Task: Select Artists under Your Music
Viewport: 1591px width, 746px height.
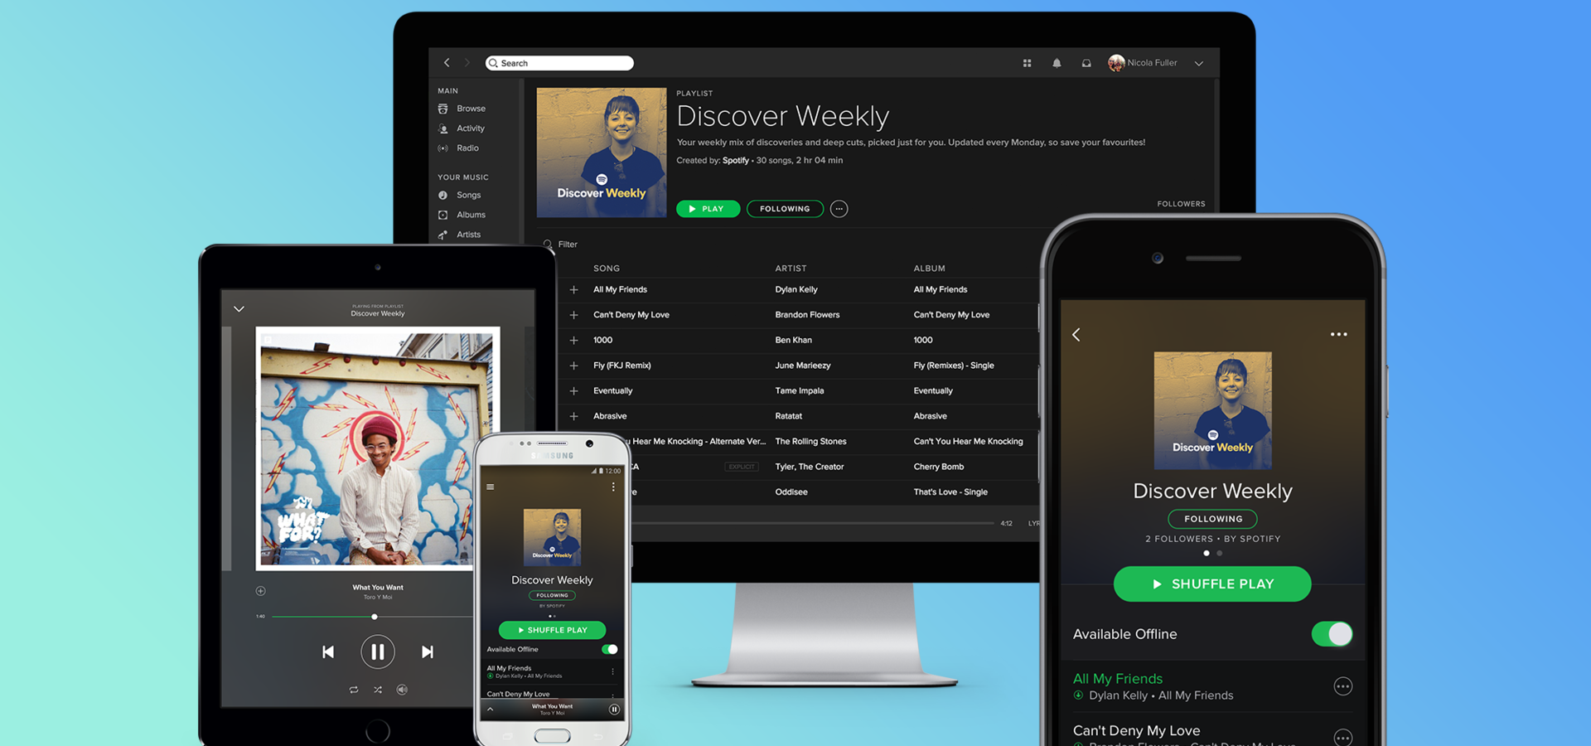Action: click(468, 235)
